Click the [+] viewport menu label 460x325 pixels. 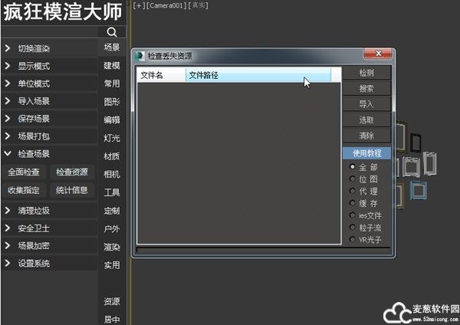138,5
